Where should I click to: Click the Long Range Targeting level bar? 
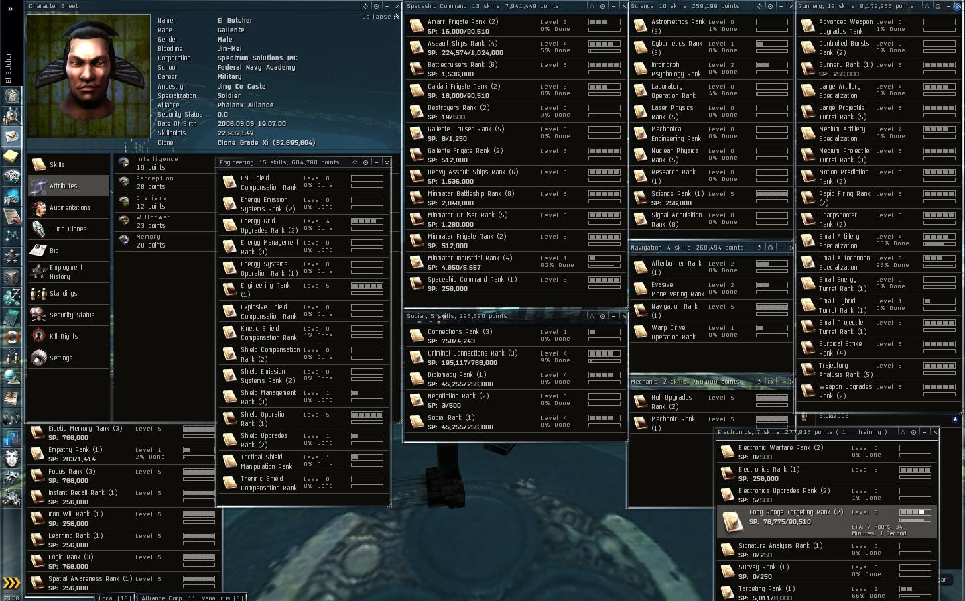[915, 513]
